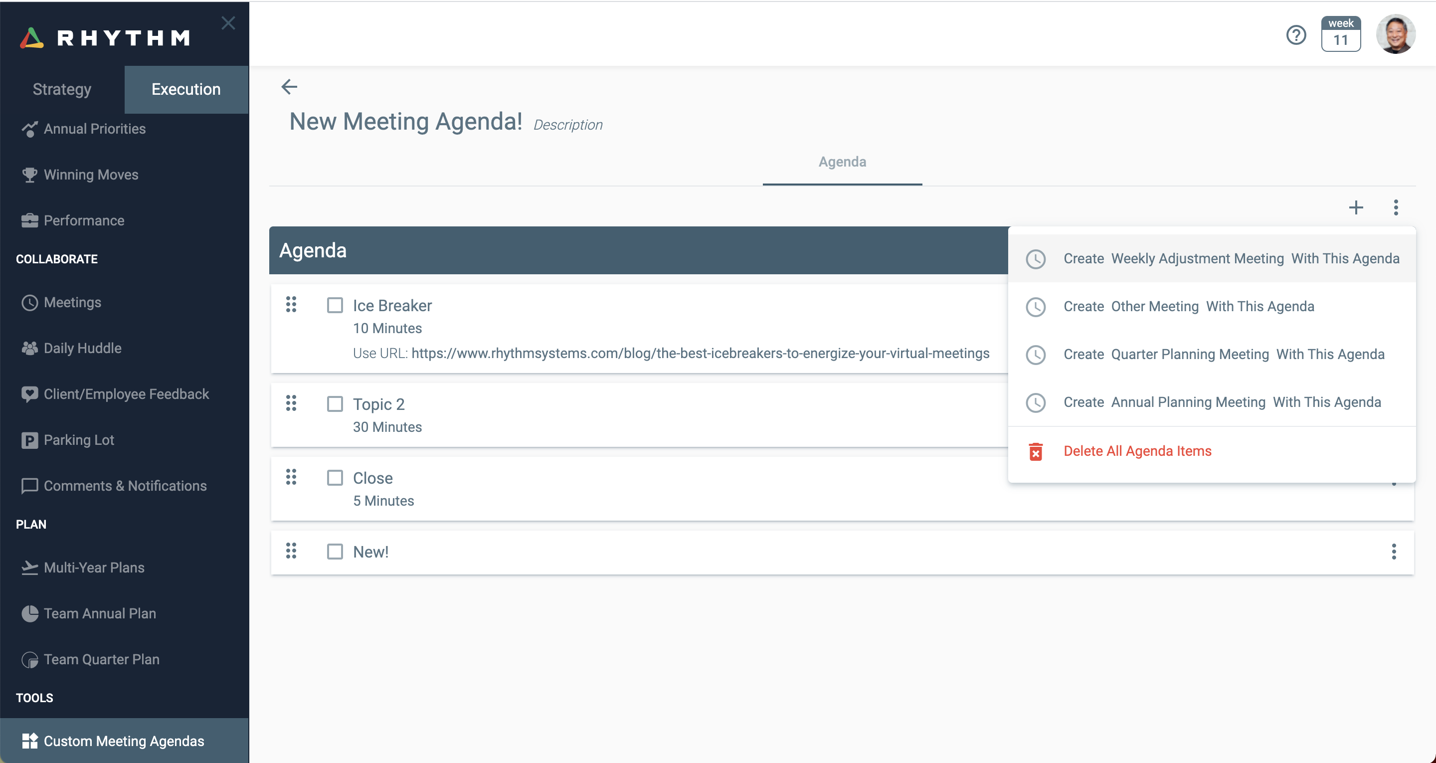Click the Comments & Notifications chat icon
The height and width of the screenshot is (763, 1436).
[x=29, y=486]
